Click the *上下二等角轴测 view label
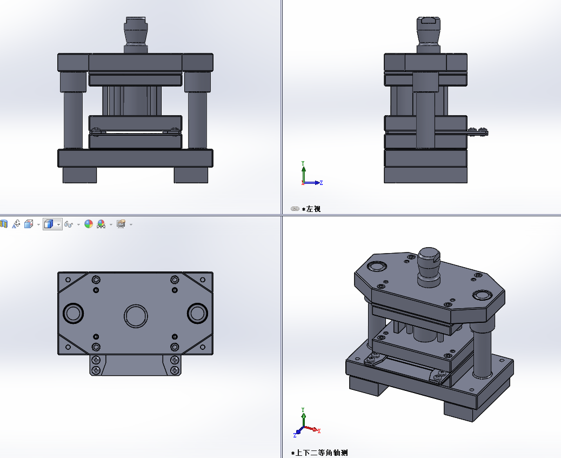Viewport: 561px width, 458px height. pyautogui.click(x=319, y=453)
